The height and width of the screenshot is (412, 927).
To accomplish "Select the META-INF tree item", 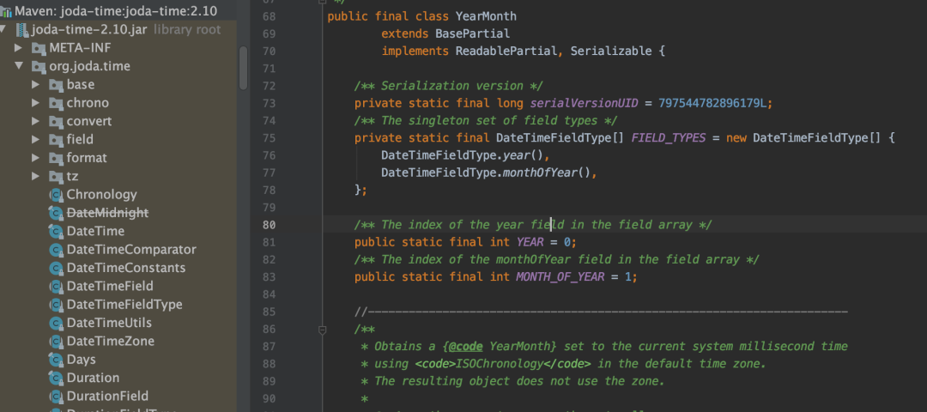I will (x=80, y=48).
